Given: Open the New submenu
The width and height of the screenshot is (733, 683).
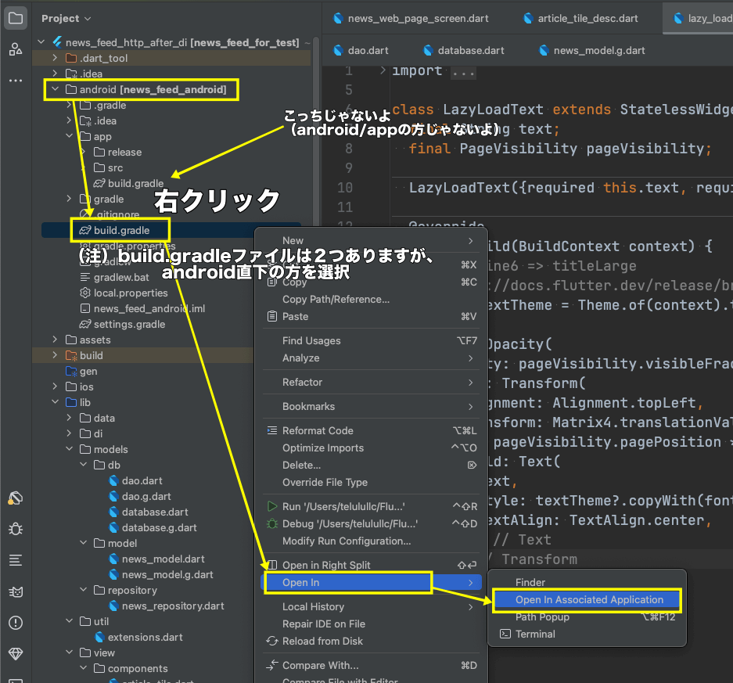Looking at the screenshot, I should point(371,240).
